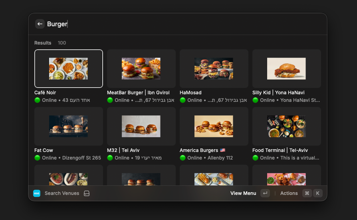
Task: Open the HaMosad venue image
Action: pyautogui.click(x=214, y=68)
